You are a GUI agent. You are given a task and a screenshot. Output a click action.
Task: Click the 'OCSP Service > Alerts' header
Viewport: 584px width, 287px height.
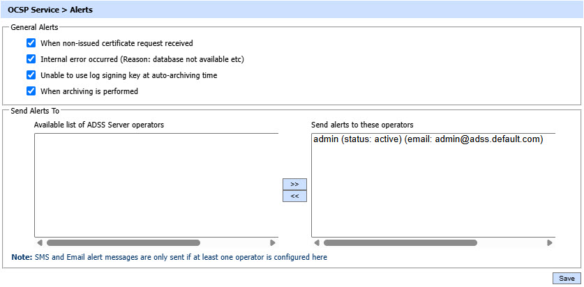50,10
